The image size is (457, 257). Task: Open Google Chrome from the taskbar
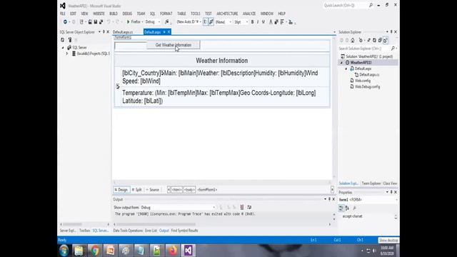pos(95,251)
